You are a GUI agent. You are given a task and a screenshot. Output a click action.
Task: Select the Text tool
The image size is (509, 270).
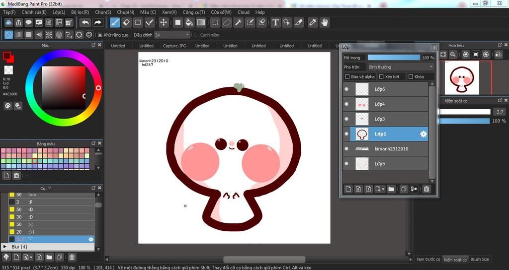(x=275, y=22)
